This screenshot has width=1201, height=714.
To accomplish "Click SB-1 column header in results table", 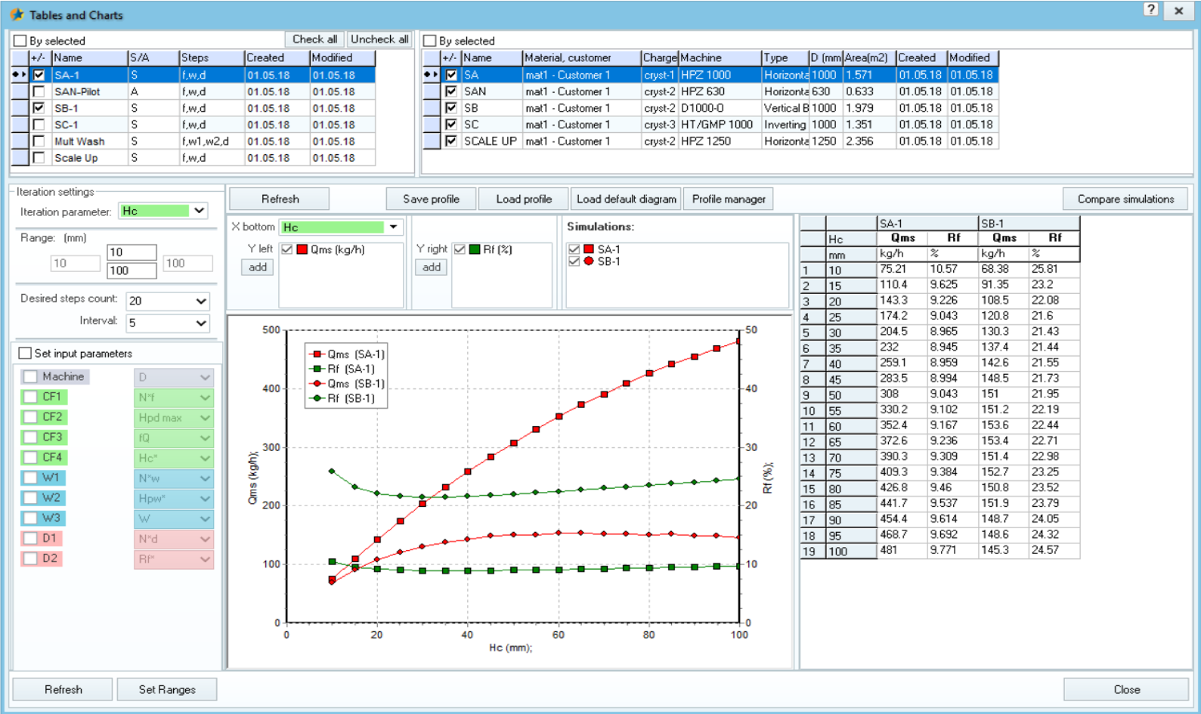I will (x=1029, y=223).
